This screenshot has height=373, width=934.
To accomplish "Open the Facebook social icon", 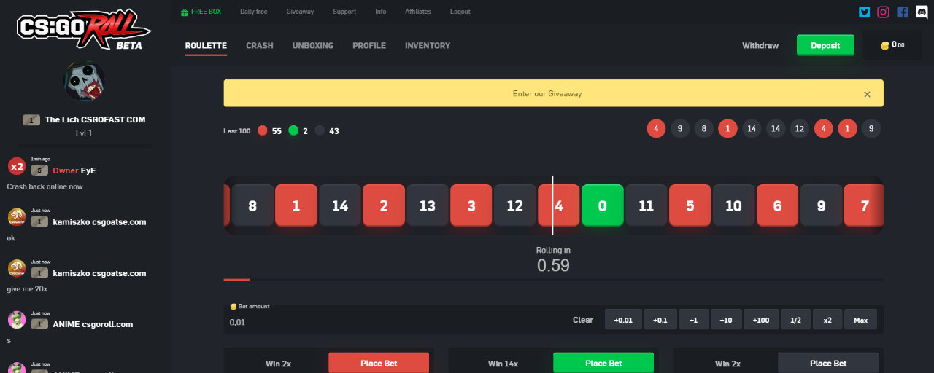I will pos(903,12).
